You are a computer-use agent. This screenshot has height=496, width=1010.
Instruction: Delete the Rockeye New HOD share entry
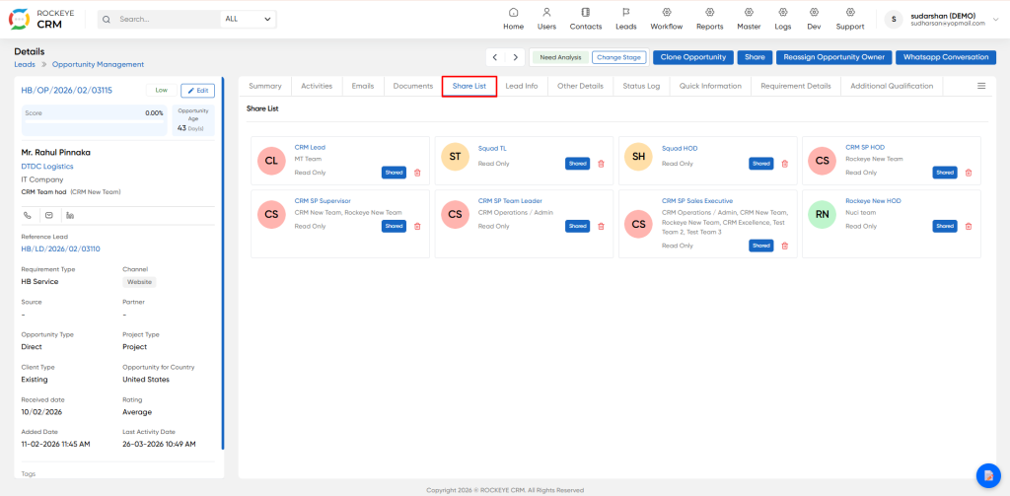969,226
